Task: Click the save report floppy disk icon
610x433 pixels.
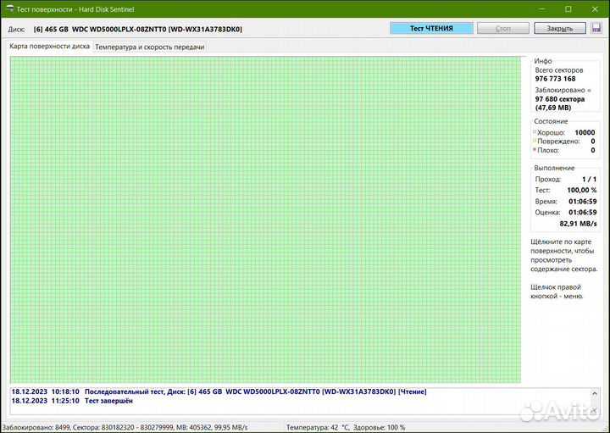Action: (596, 28)
